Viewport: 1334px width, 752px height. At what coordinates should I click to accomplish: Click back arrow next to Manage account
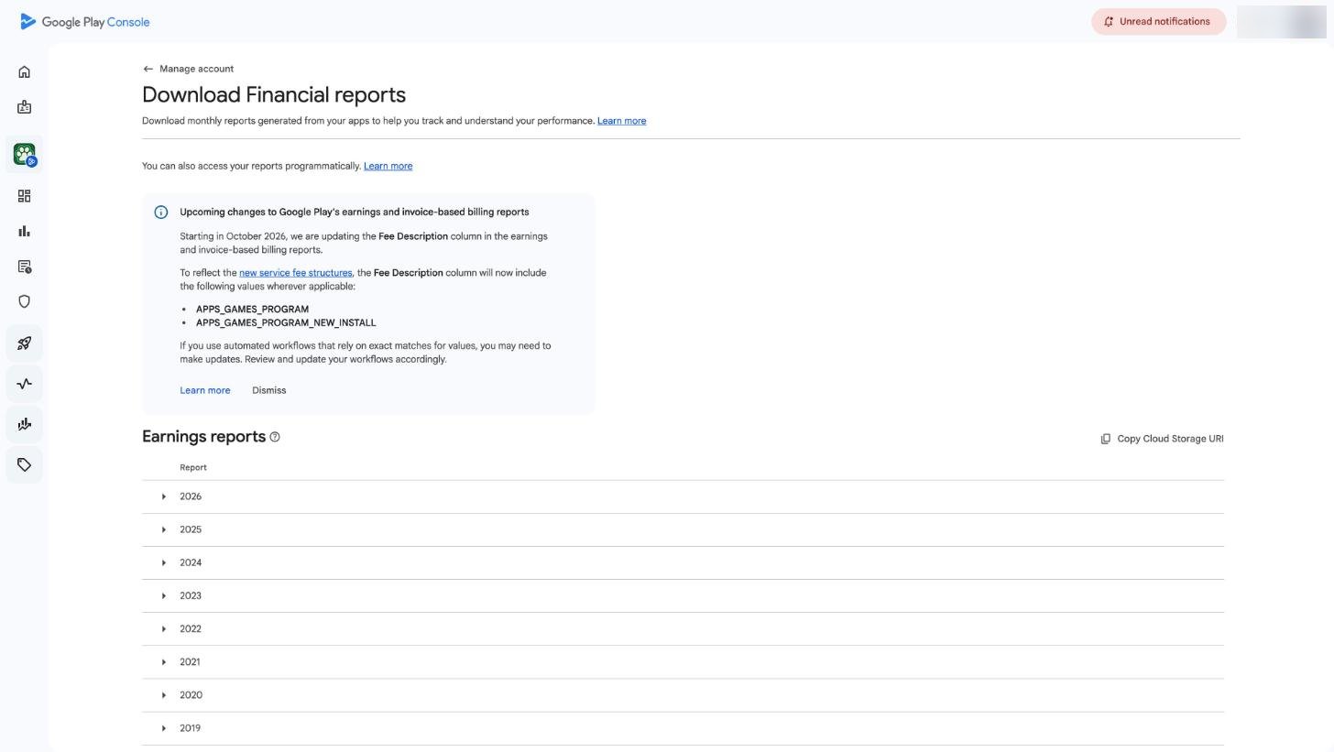tap(148, 69)
